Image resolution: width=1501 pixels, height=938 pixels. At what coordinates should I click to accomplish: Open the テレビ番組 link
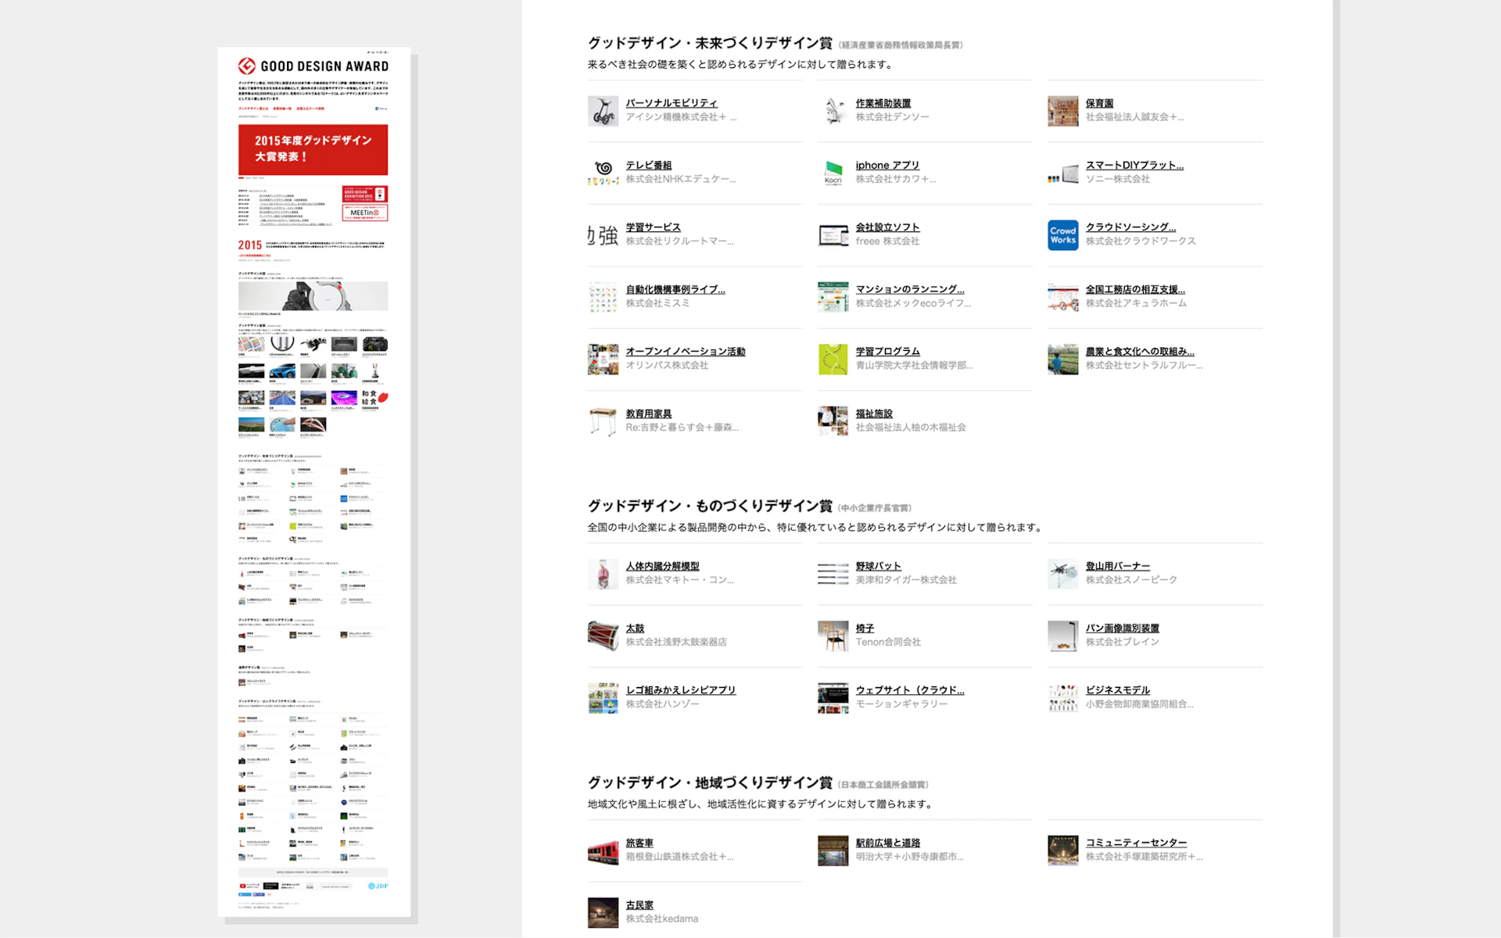[x=648, y=165]
